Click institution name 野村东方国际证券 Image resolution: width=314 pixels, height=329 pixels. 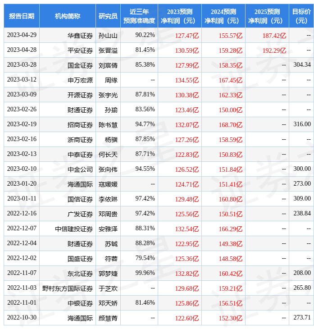click(68, 289)
